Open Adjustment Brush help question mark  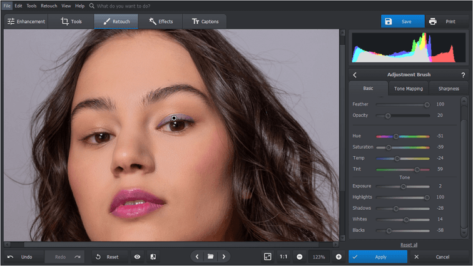pos(463,75)
